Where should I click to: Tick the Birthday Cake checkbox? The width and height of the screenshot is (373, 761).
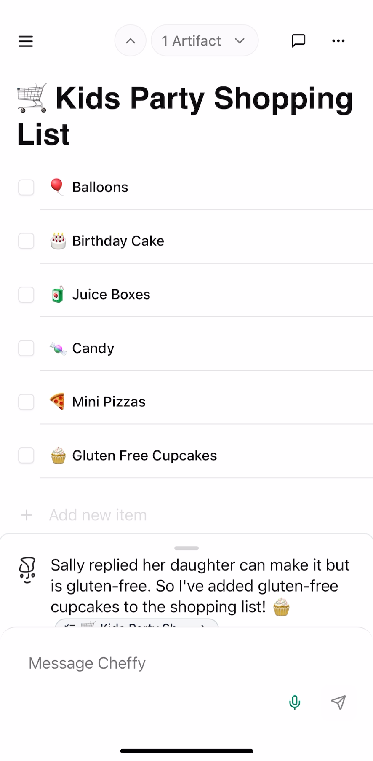(x=26, y=241)
